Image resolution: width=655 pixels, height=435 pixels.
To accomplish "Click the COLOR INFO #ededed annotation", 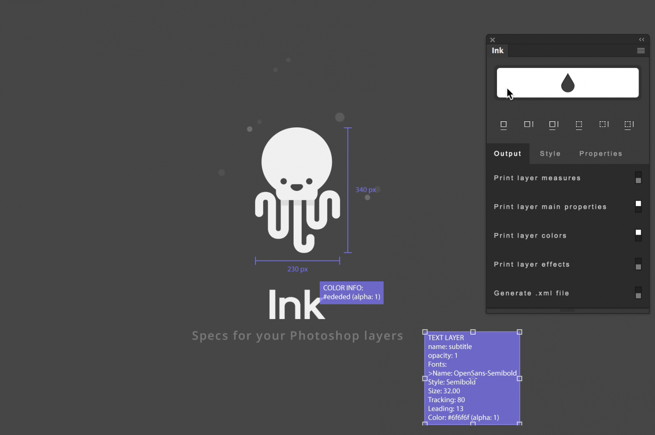I will tap(351, 292).
